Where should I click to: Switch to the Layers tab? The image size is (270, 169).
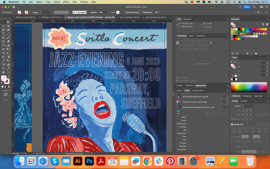[179, 91]
